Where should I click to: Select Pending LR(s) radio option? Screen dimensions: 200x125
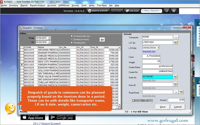coord(72,43)
